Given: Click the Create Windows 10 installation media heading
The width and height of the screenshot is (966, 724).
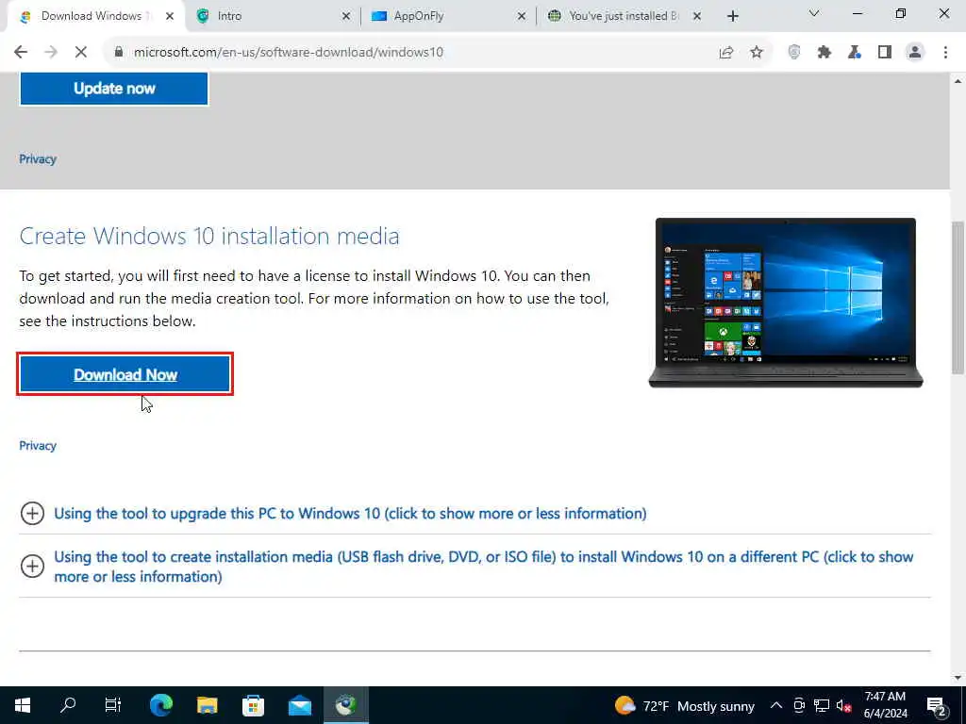Looking at the screenshot, I should [x=209, y=237].
